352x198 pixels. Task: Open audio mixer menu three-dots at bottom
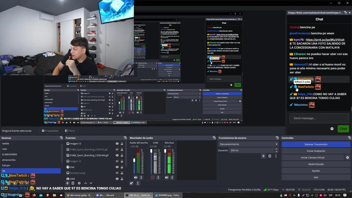[x=138, y=183]
